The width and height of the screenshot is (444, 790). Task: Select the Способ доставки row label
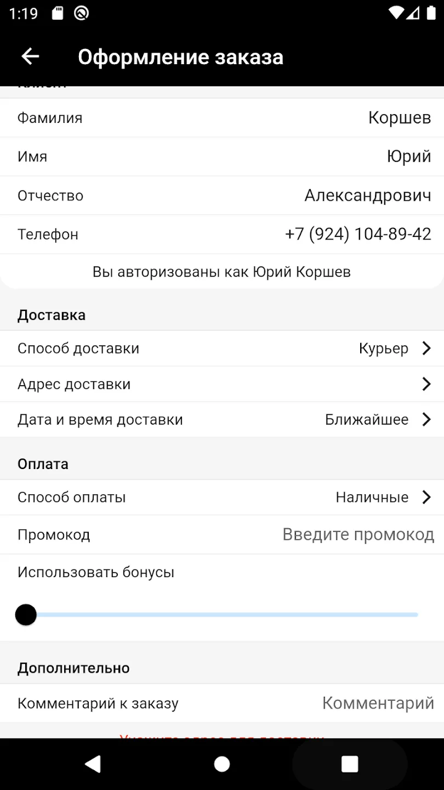click(78, 348)
